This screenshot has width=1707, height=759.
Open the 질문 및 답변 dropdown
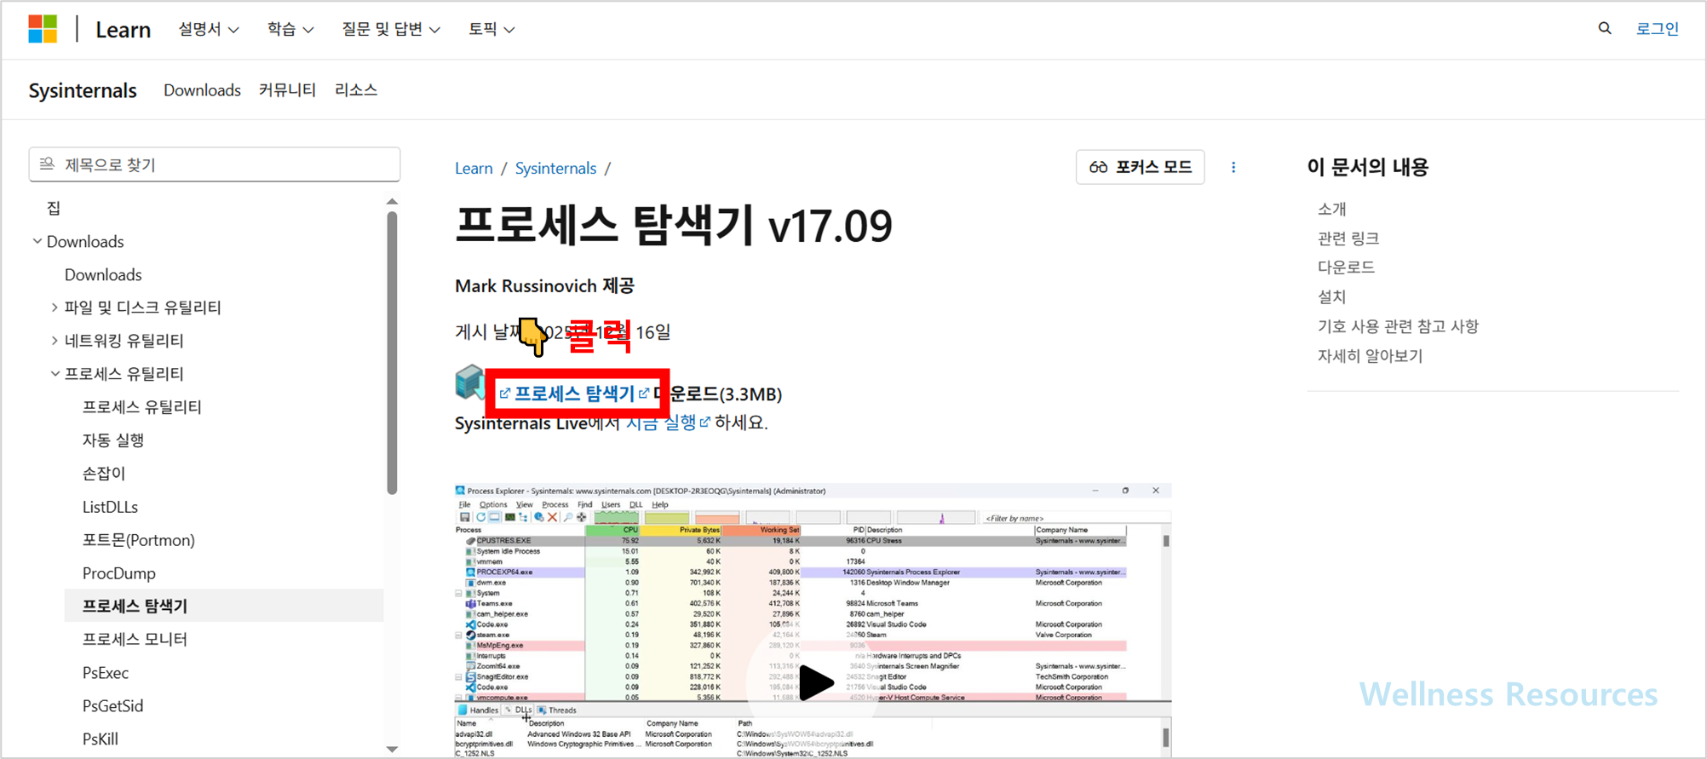391,29
